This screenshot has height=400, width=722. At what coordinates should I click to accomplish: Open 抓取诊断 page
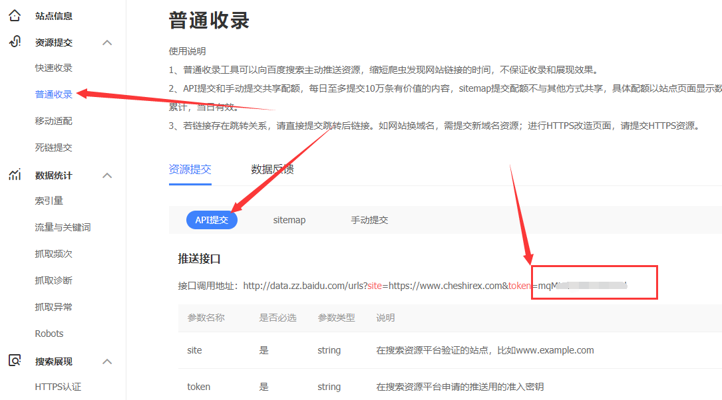coord(54,281)
